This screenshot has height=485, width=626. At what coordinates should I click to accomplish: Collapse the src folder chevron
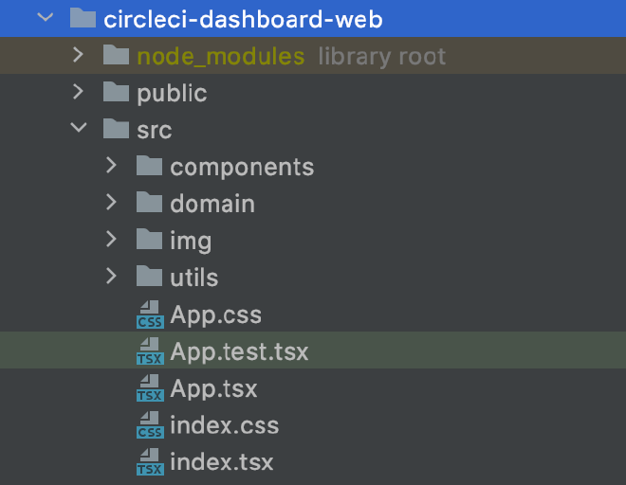click(78, 130)
